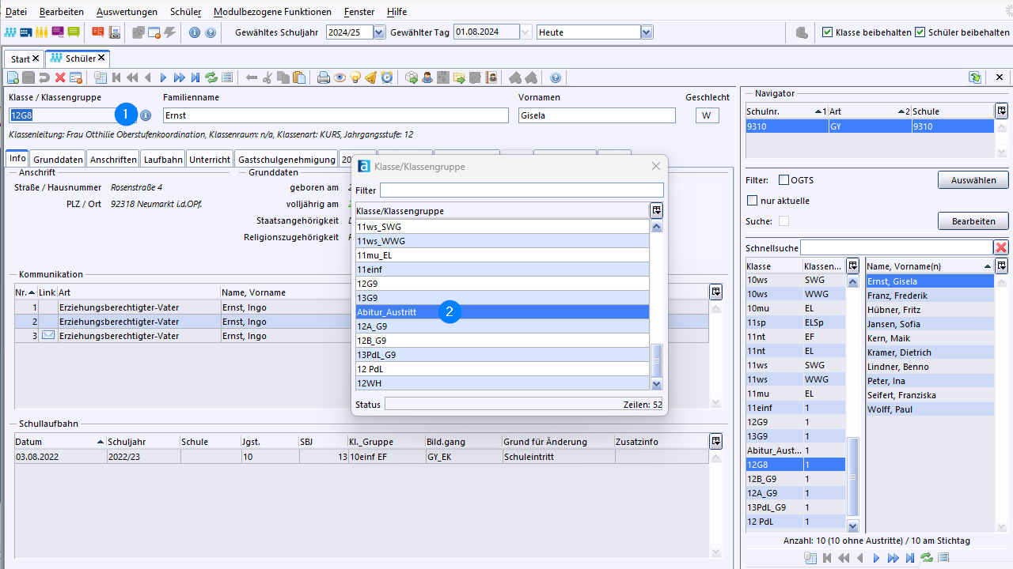1013x569 pixels.
Task: Refresh data with green arrows in student toolbar
Action: pyautogui.click(x=211, y=77)
